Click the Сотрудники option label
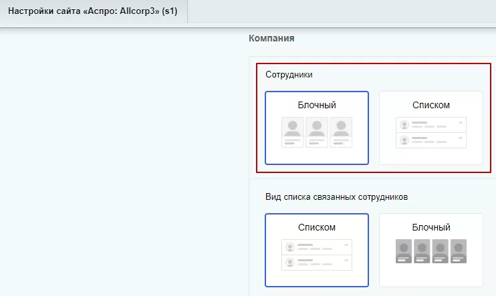Viewport: 496px width, 296px height. (x=289, y=75)
